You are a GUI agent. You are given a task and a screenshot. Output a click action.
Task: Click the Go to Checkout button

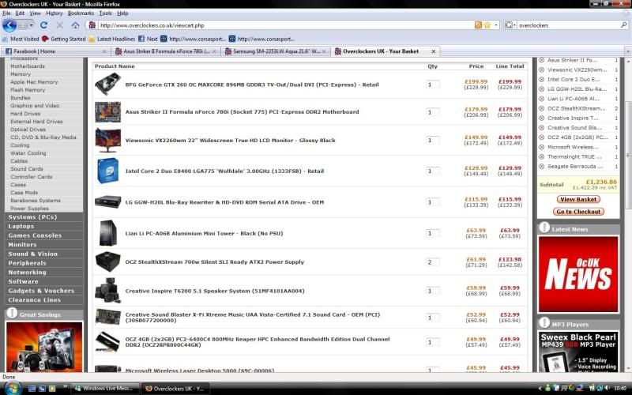pyautogui.click(x=578, y=212)
